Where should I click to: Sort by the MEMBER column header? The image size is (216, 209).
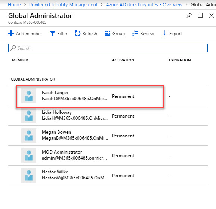click(20, 60)
